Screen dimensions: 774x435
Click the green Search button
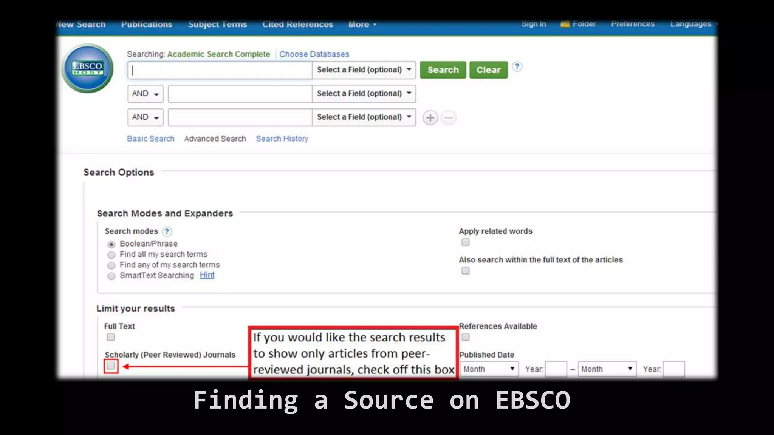point(443,70)
